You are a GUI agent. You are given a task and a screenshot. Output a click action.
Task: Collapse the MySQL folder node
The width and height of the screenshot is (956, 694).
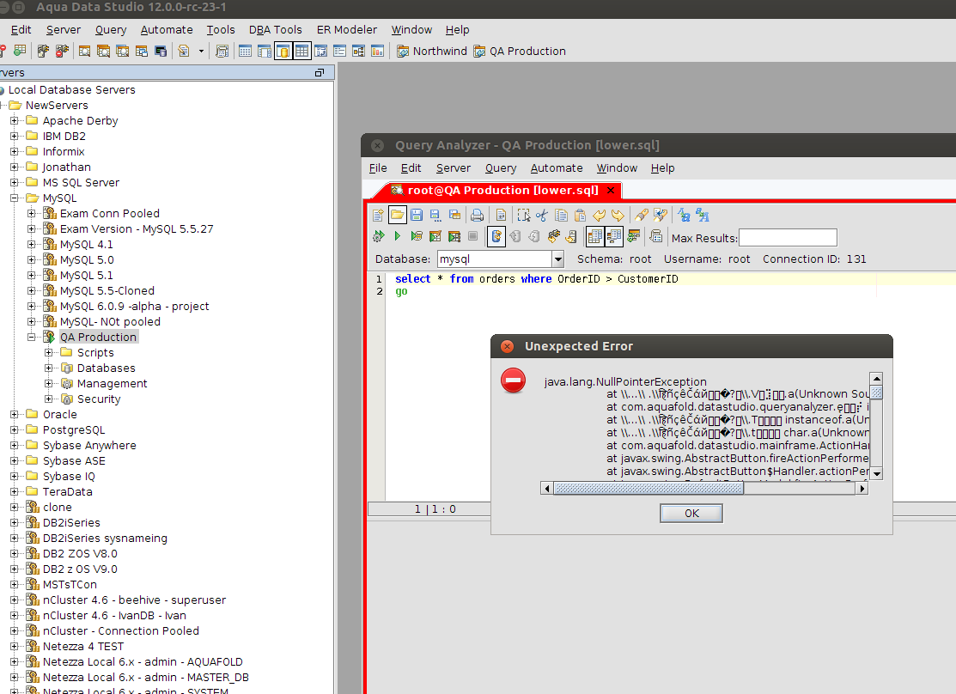[15, 198]
